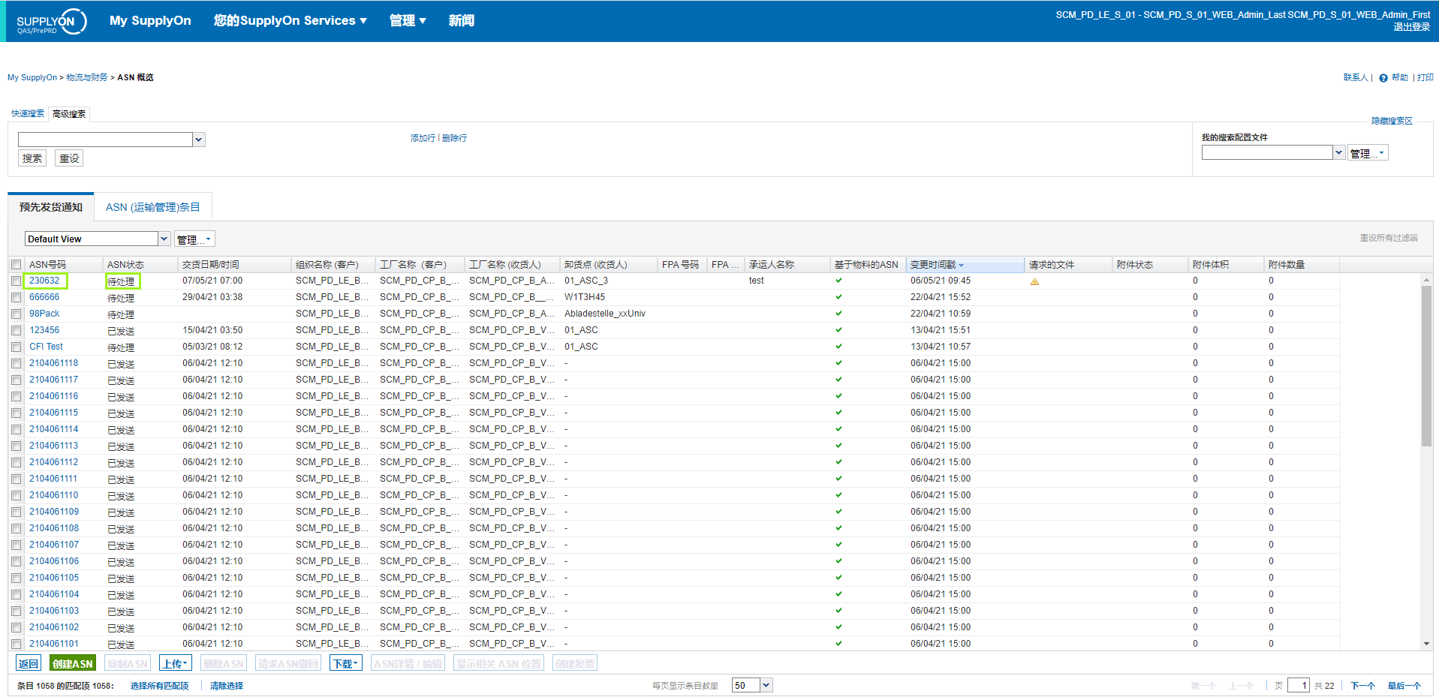Click the green checkmark in row CFI Test
The height and width of the screenshot is (700, 1439).
[x=838, y=347]
